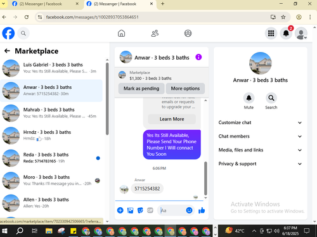The image size is (317, 237).
Task: Attach a photo using image icon
Action: pyautogui.click(x=130, y=210)
